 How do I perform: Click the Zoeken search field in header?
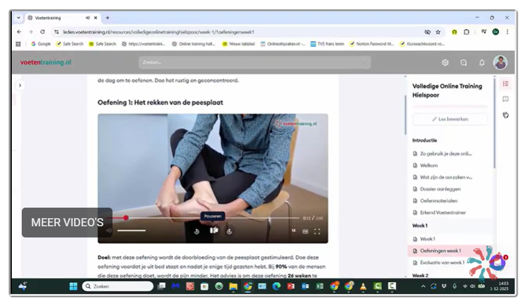tap(254, 63)
